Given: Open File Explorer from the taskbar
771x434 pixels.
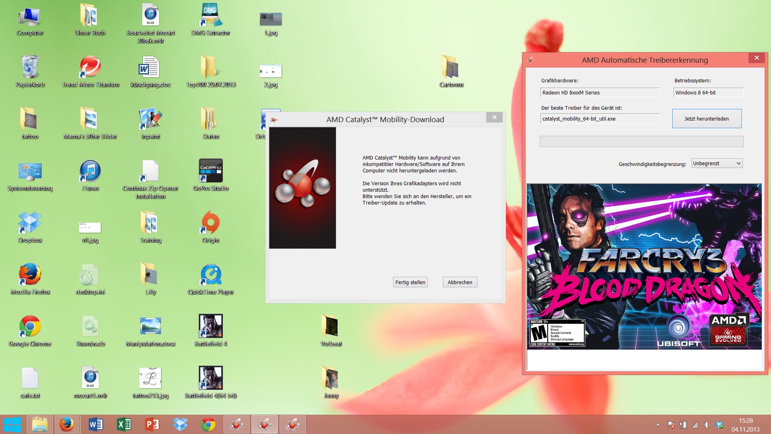Looking at the screenshot, I should point(40,424).
